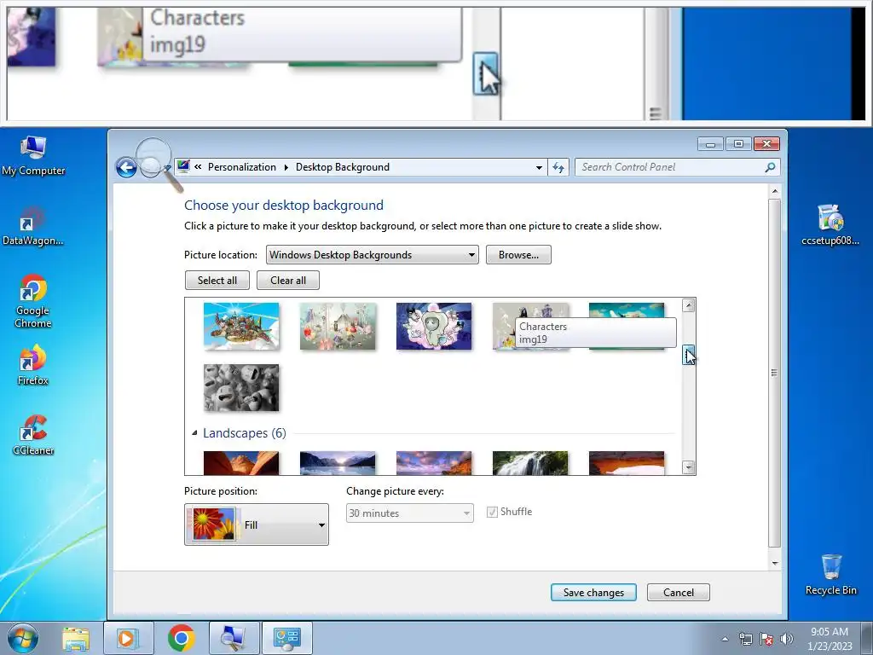Viewport: 873px width, 655px height.
Task: Open the Picture position Fill dropdown
Action: pyautogui.click(x=257, y=525)
